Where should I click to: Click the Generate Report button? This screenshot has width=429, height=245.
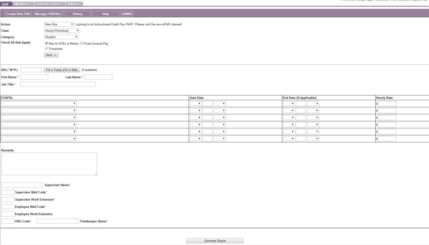(x=215, y=241)
